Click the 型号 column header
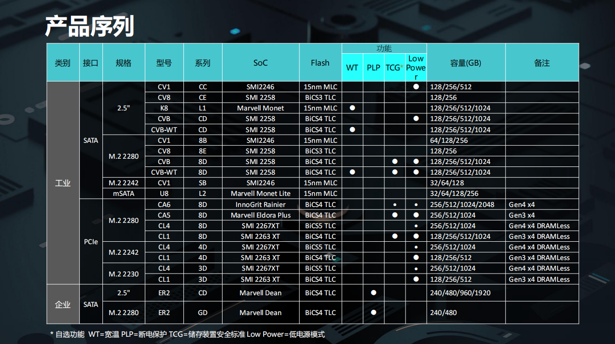Screen dimensions: 615x344 pyautogui.click(x=164, y=63)
